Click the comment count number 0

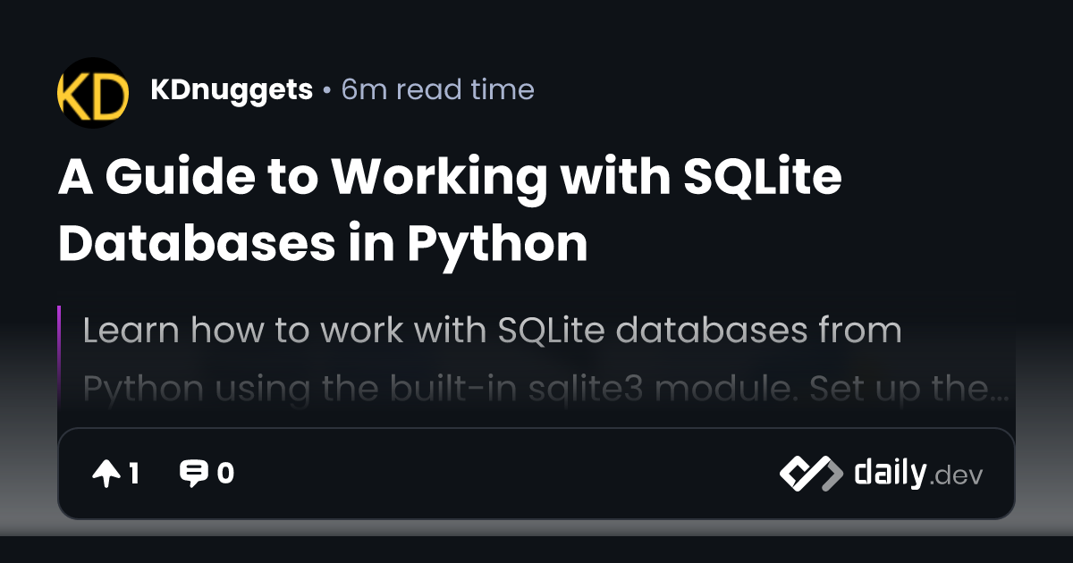pos(225,474)
